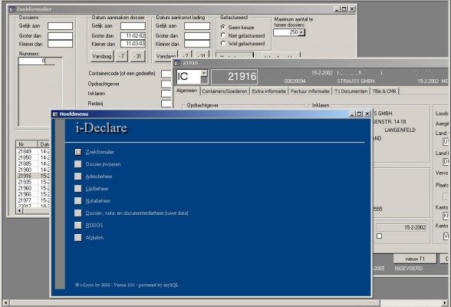Viewport: 451px width, 307px height.
Task: Maximize the Hoofdmenu window
Action: click(359, 114)
